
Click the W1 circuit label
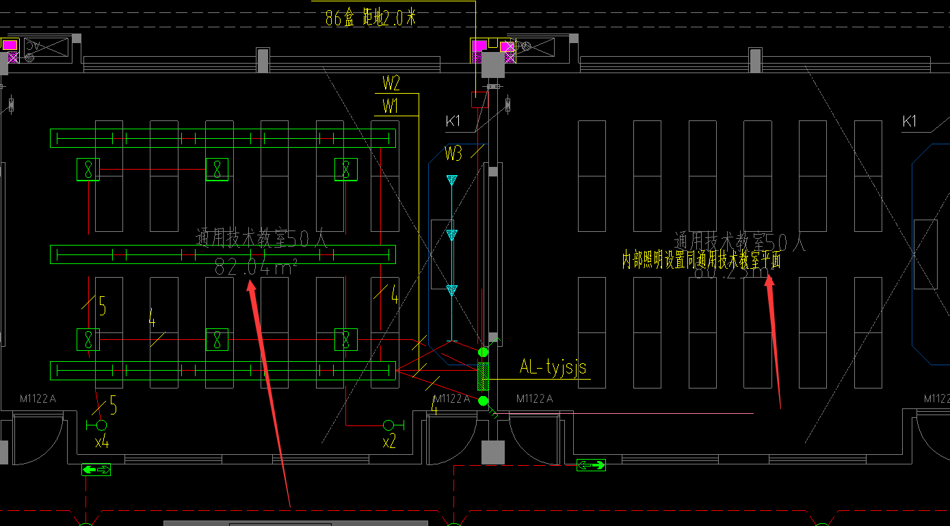point(391,106)
